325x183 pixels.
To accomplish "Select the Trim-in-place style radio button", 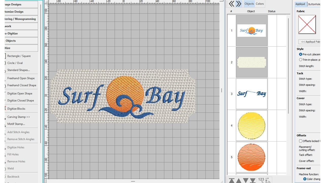I will (301, 59).
